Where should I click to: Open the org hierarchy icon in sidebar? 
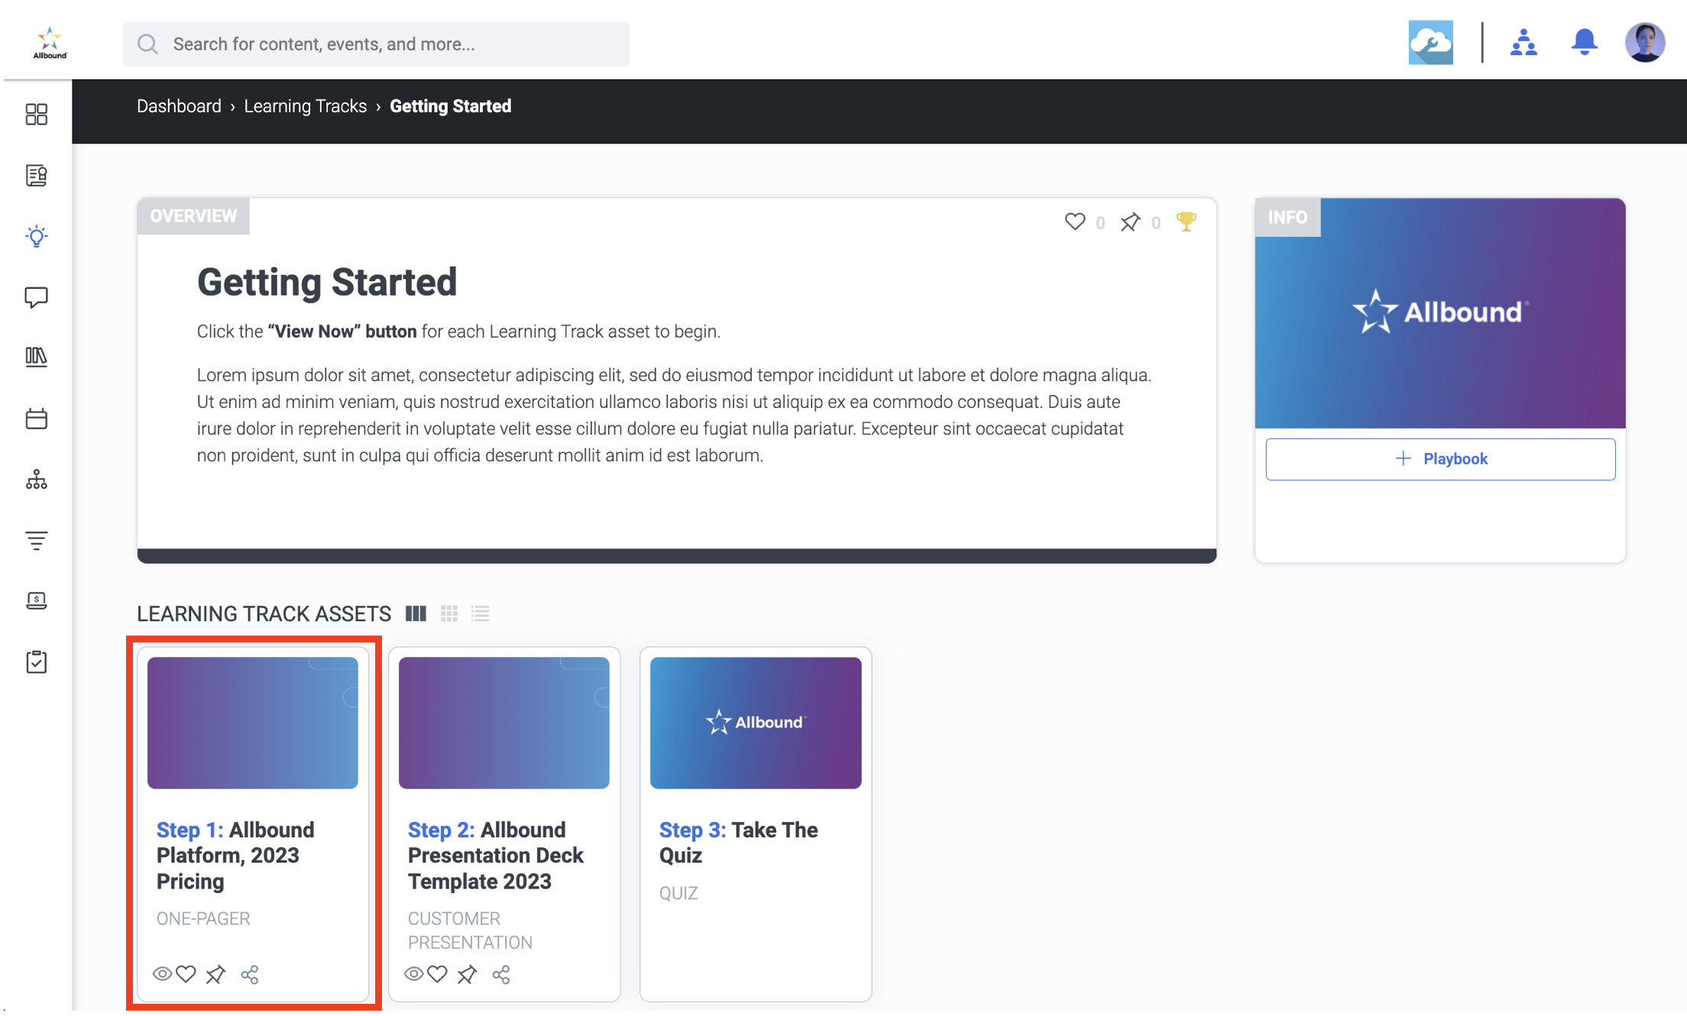click(x=36, y=480)
